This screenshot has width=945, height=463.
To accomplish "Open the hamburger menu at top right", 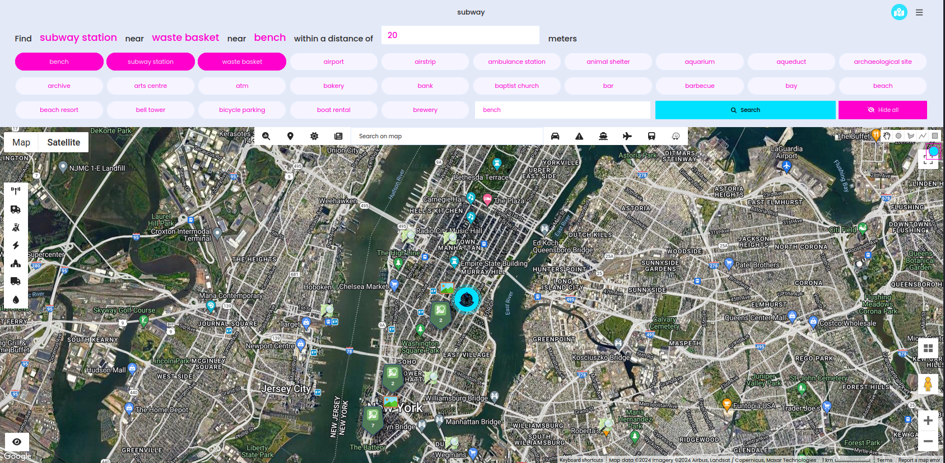I will click(x=919, y=12).
